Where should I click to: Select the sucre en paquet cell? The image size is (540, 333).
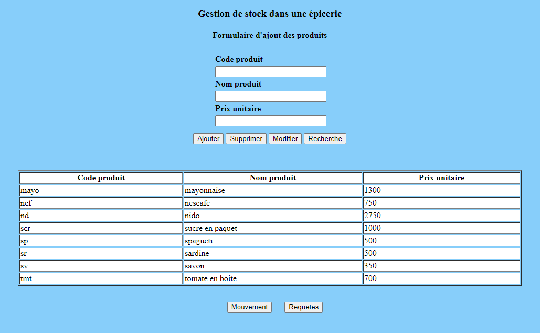pos(272,228)
